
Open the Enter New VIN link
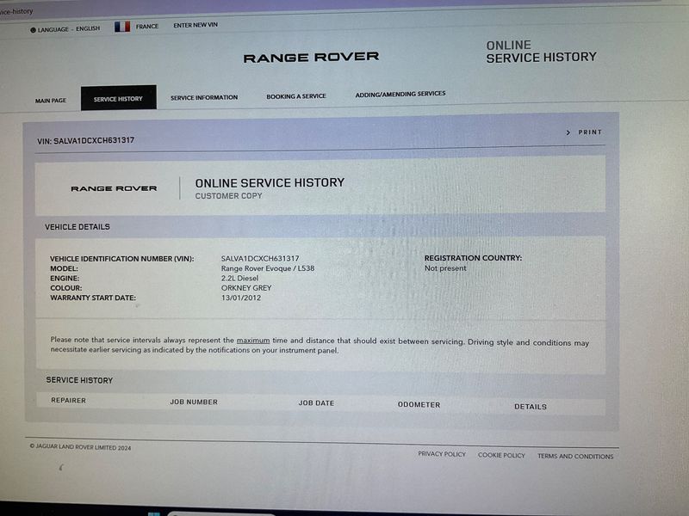pyautogui.click(x=196, y=25)
